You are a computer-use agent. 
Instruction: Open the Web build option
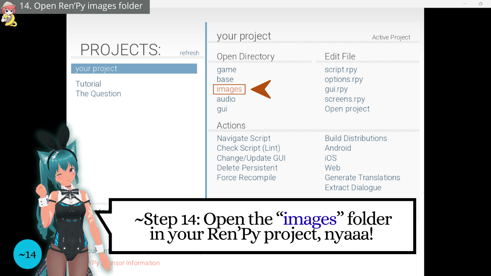[333, 168]
